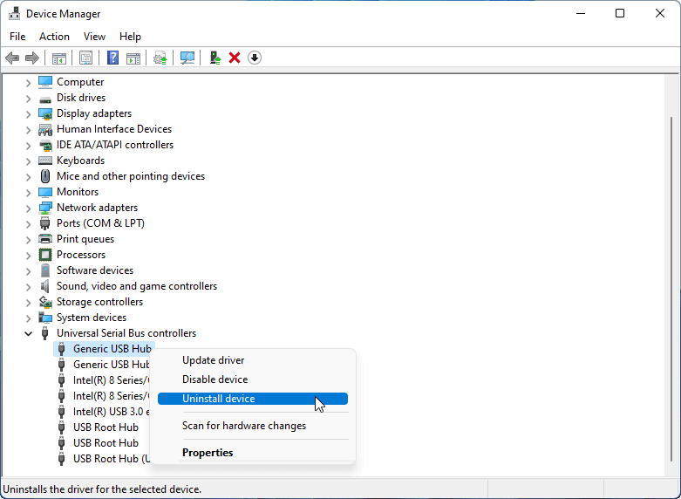The width and height of the screenshot is (681, 499).
Task: Expand the Keyboards category
Action: [x=28, y=161]
